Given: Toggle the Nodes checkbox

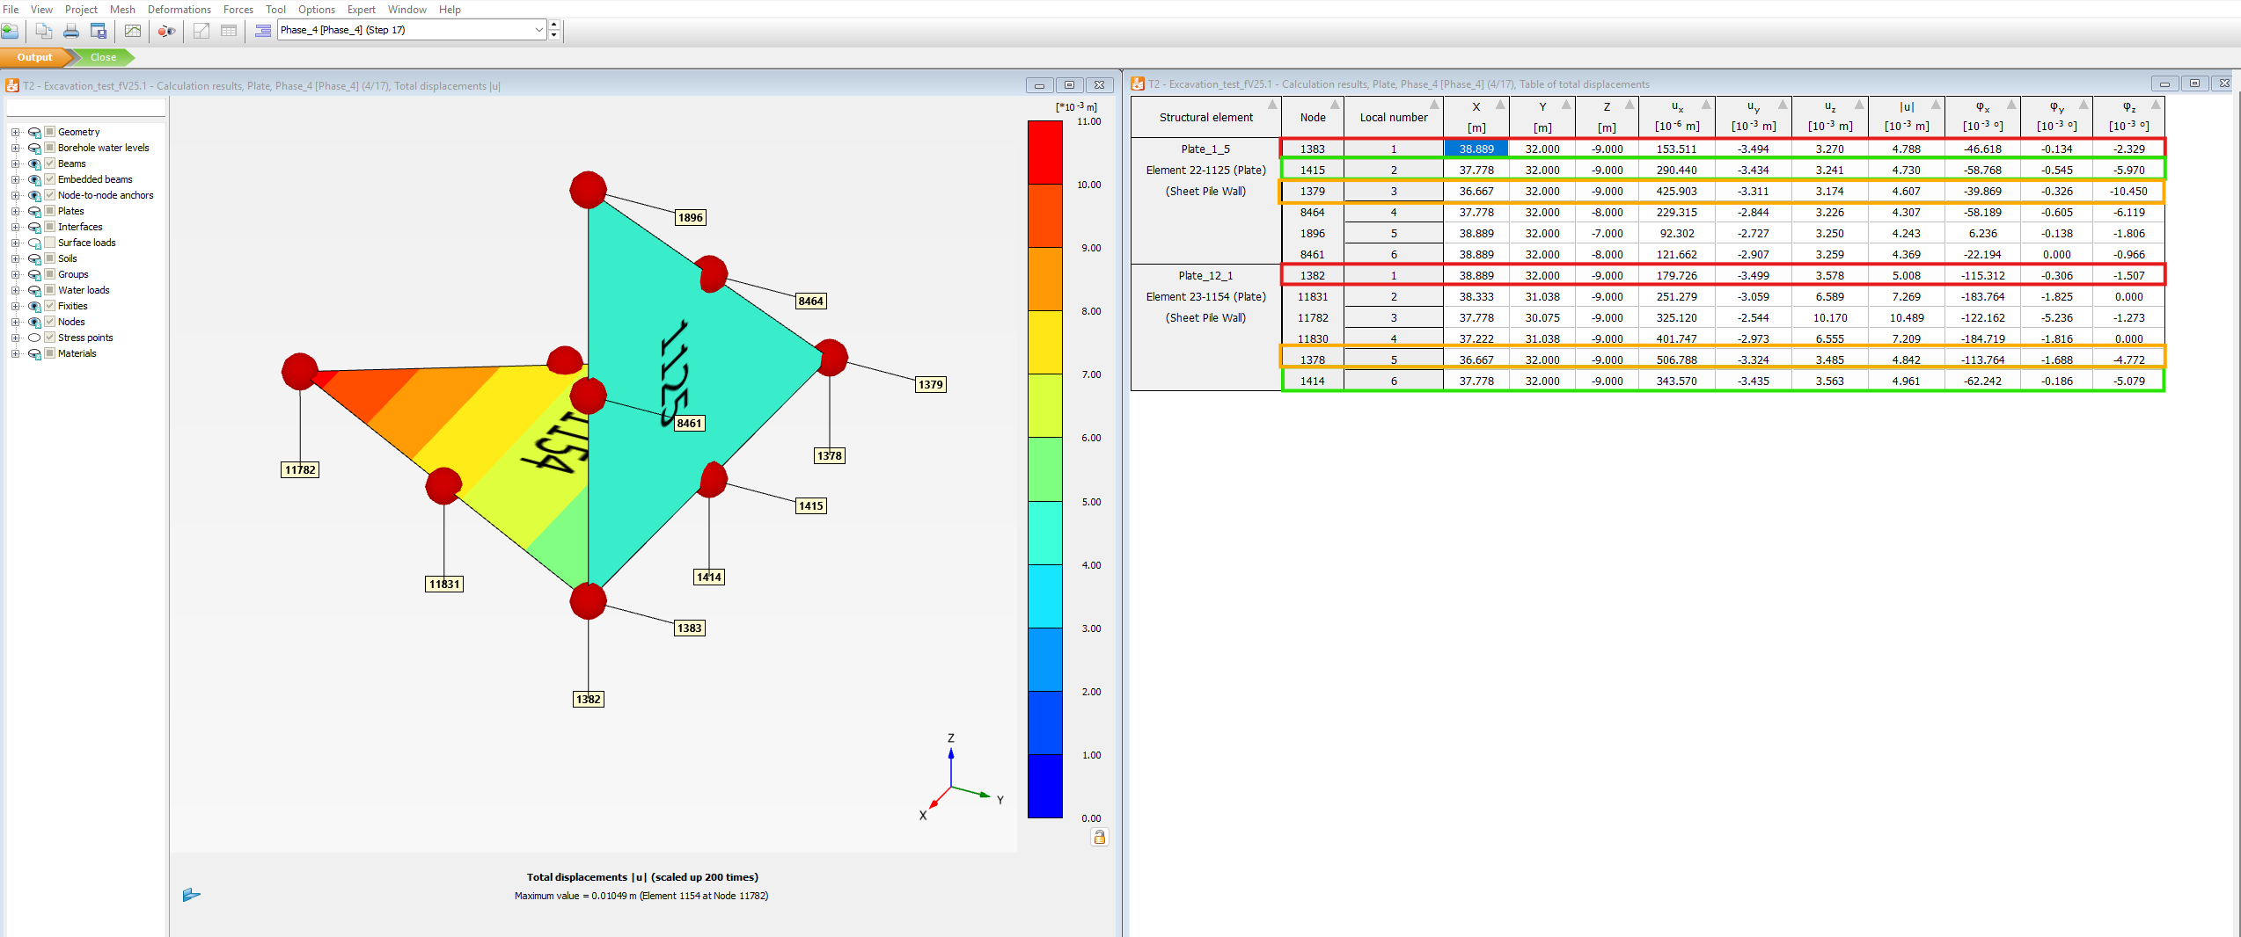Looking at the screenshot, I should click(x=50, y=322).
